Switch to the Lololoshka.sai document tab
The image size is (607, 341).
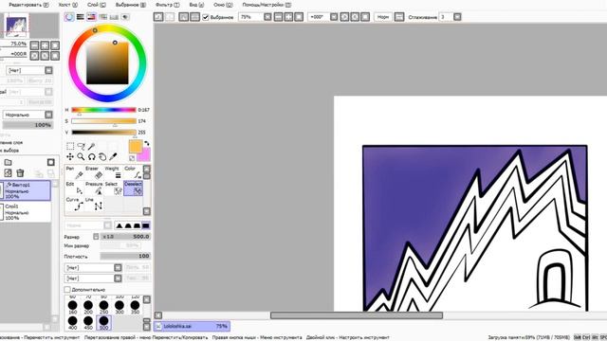192,326
